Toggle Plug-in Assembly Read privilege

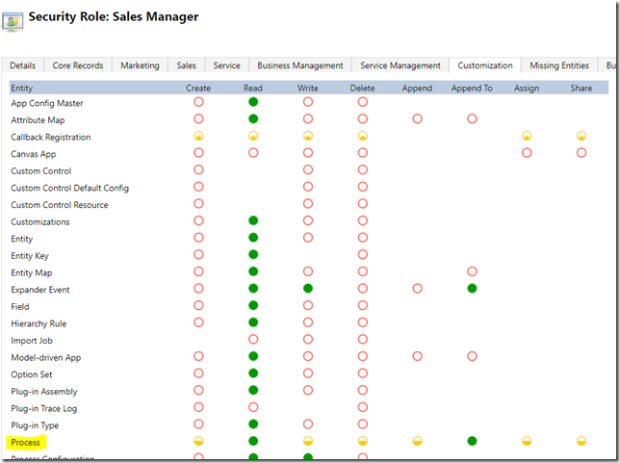pyautogui.click(x=253, y=390)
